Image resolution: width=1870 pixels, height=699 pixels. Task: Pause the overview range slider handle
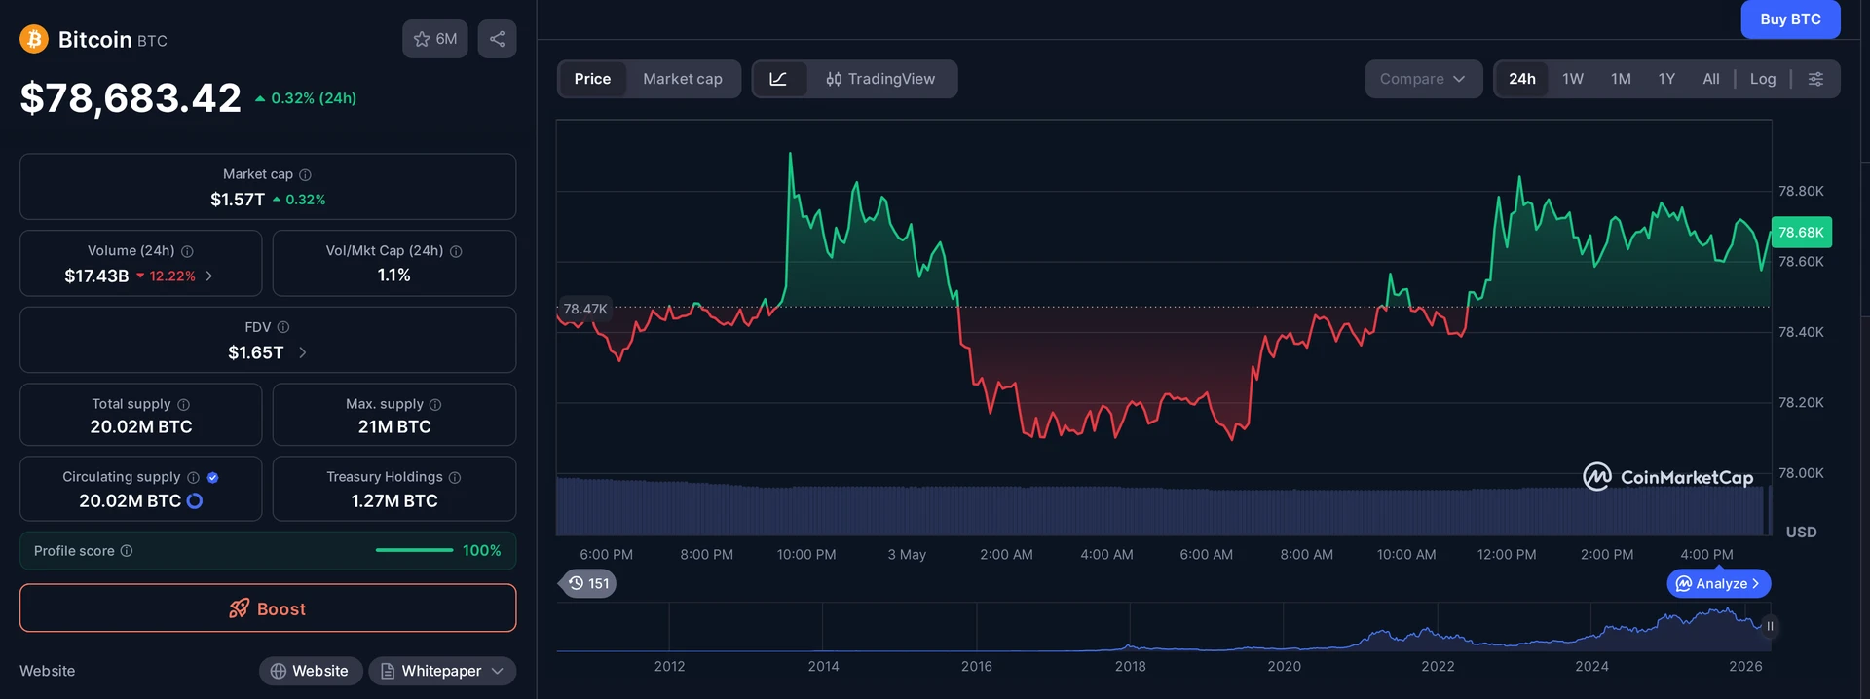tap(1770, 626)
